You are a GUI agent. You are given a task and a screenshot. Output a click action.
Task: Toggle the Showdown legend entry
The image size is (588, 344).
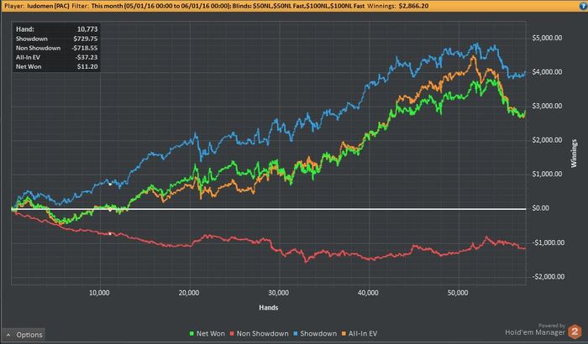click(x=315, y=333)
